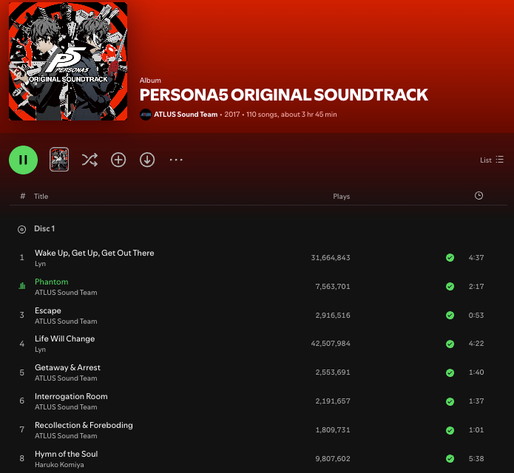The image size is (514, 473).
Task: Click the 4:37 duration value
Action: (x=476, y=258)
